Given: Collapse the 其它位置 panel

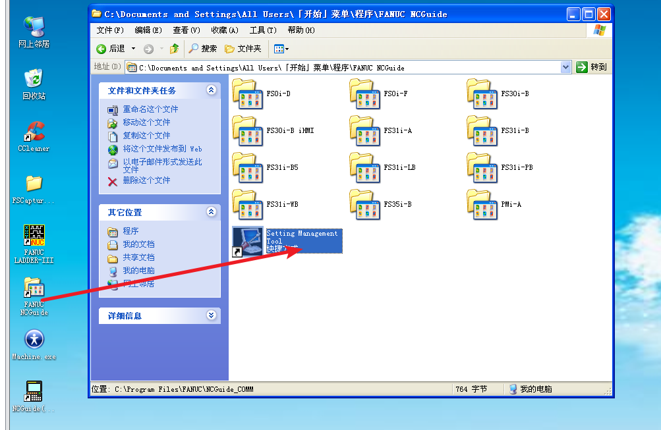Looking at the screenshot, I should [211, 212].
